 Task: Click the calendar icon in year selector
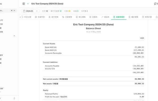point(24,11)
